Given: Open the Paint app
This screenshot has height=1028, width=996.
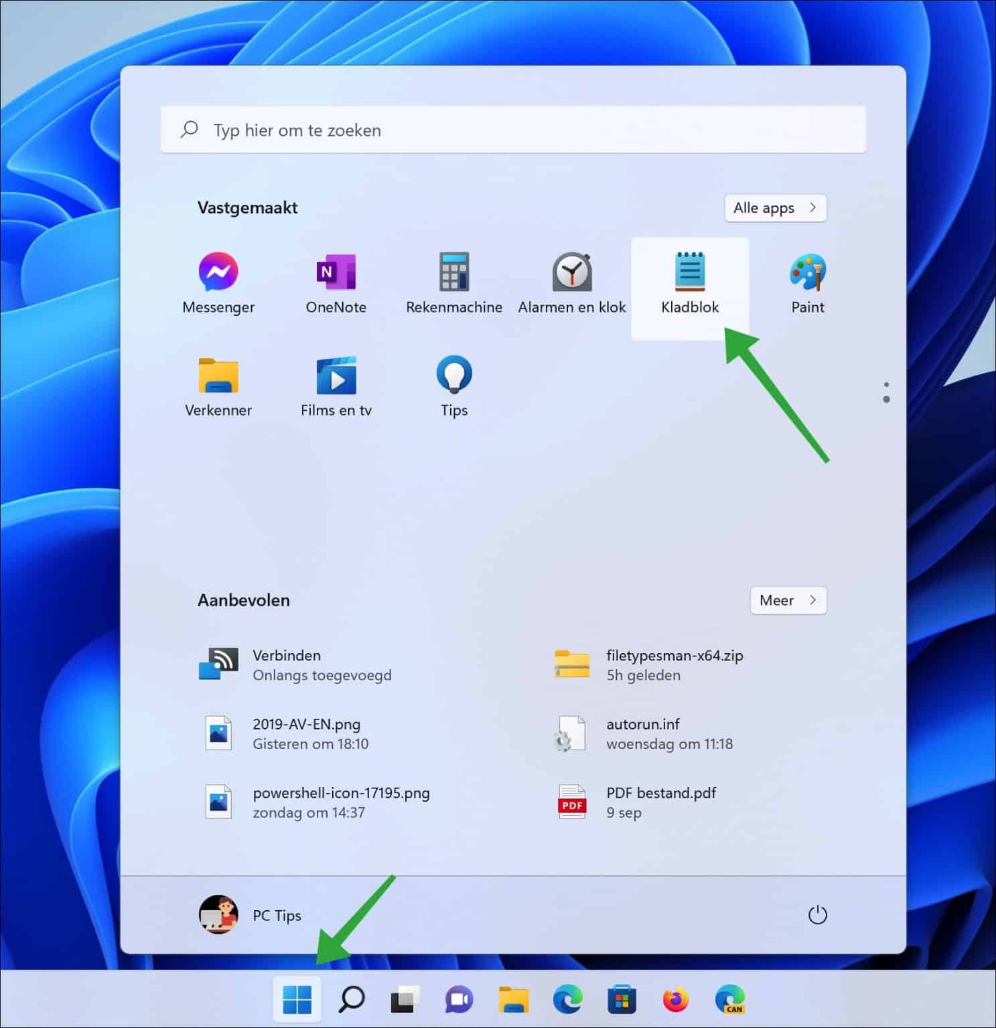Looking at the screenshot, I should (x=808, y=284).
